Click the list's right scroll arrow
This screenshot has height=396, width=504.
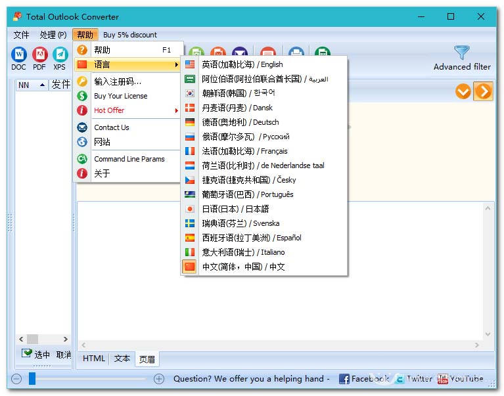66,339
